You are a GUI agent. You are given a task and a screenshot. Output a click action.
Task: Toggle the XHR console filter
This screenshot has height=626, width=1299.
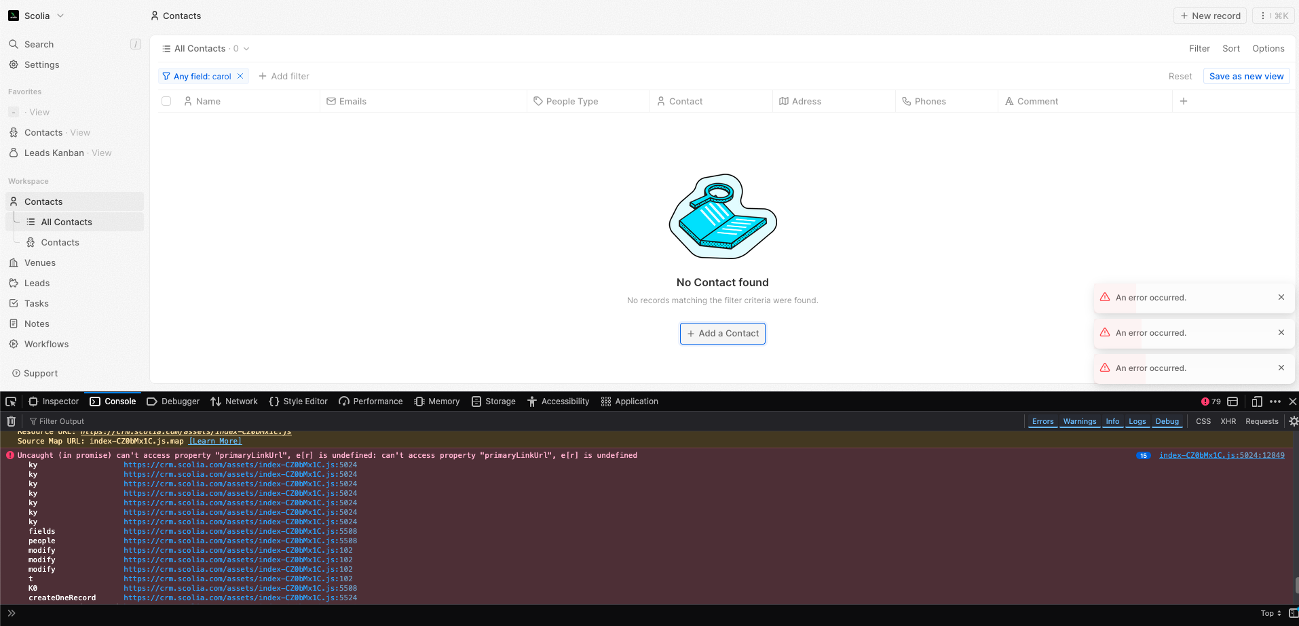coord(1228,421)
